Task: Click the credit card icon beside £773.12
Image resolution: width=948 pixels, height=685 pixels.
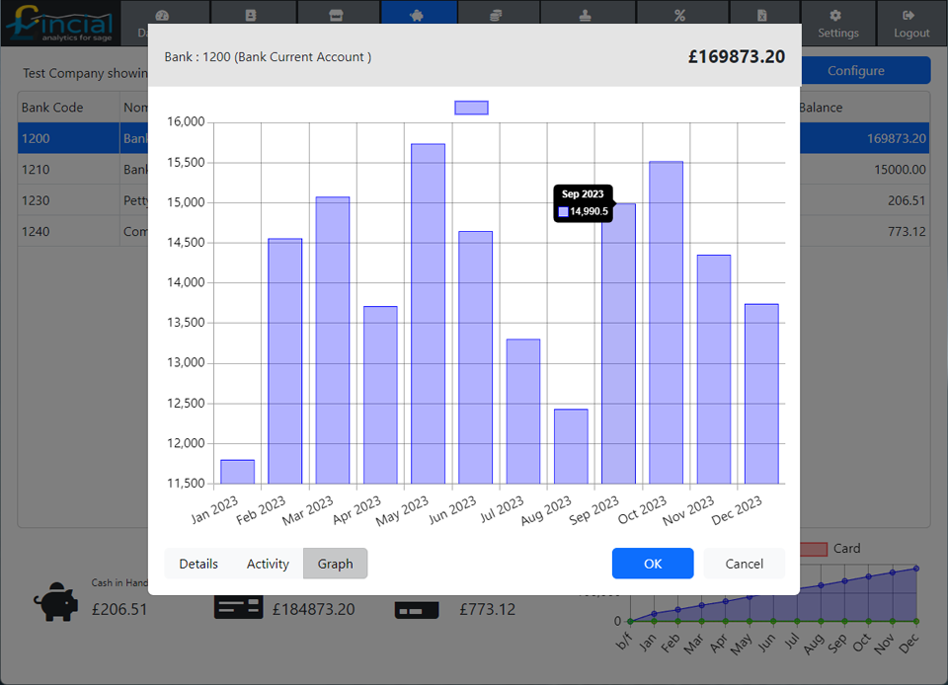Action: point(417,610)
